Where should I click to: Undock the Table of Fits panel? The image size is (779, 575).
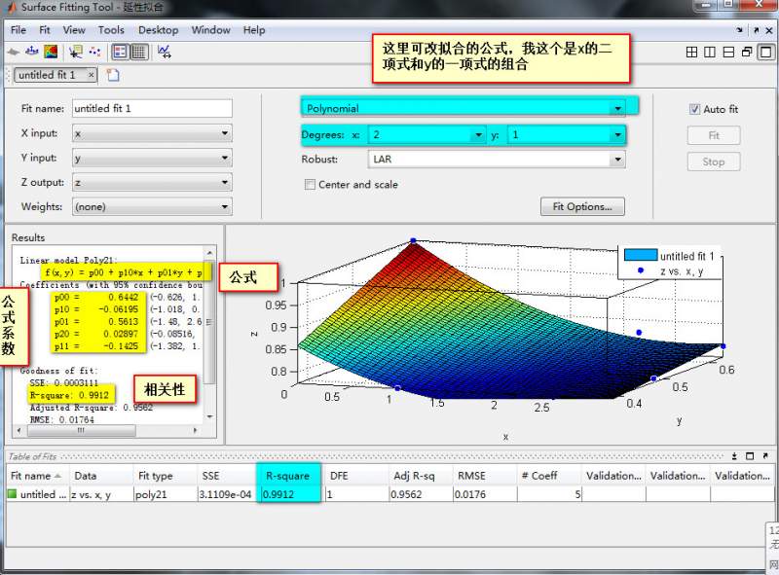click(x=765, y=456)
